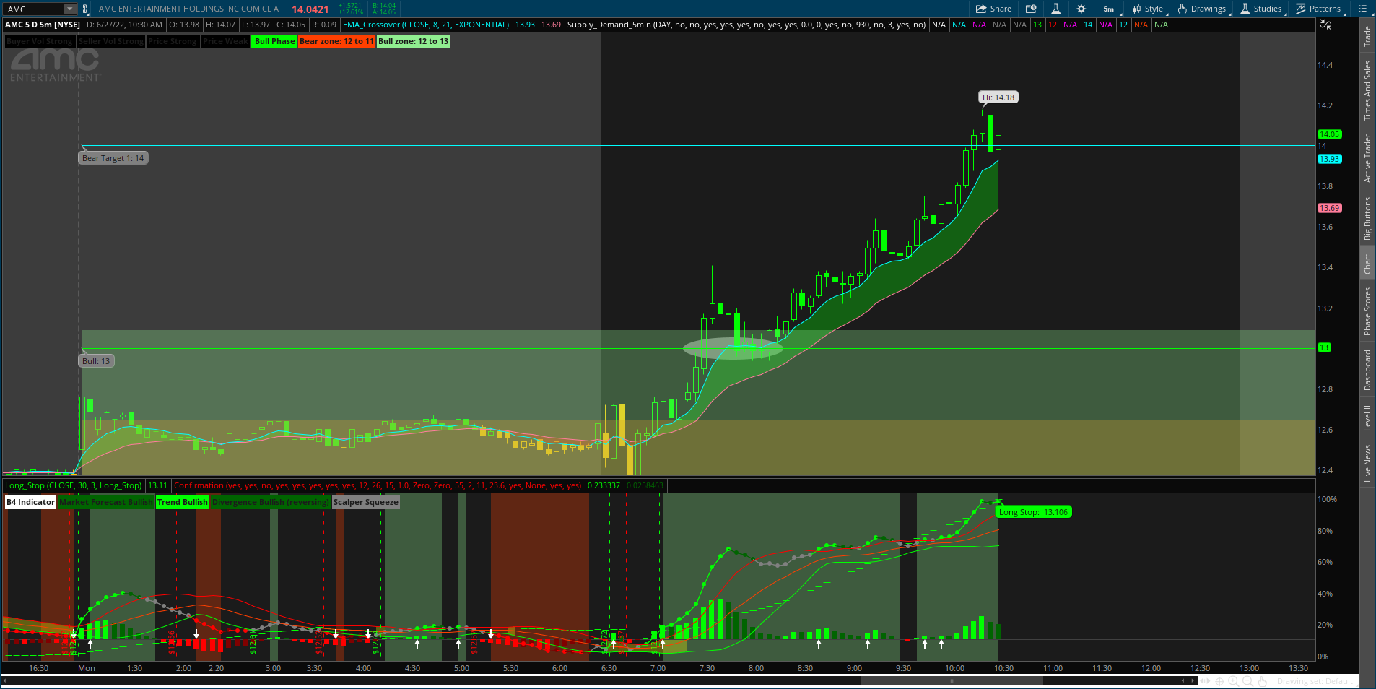Click the 'Bear Target 1: 14' price bubble

tap(113, 158)
